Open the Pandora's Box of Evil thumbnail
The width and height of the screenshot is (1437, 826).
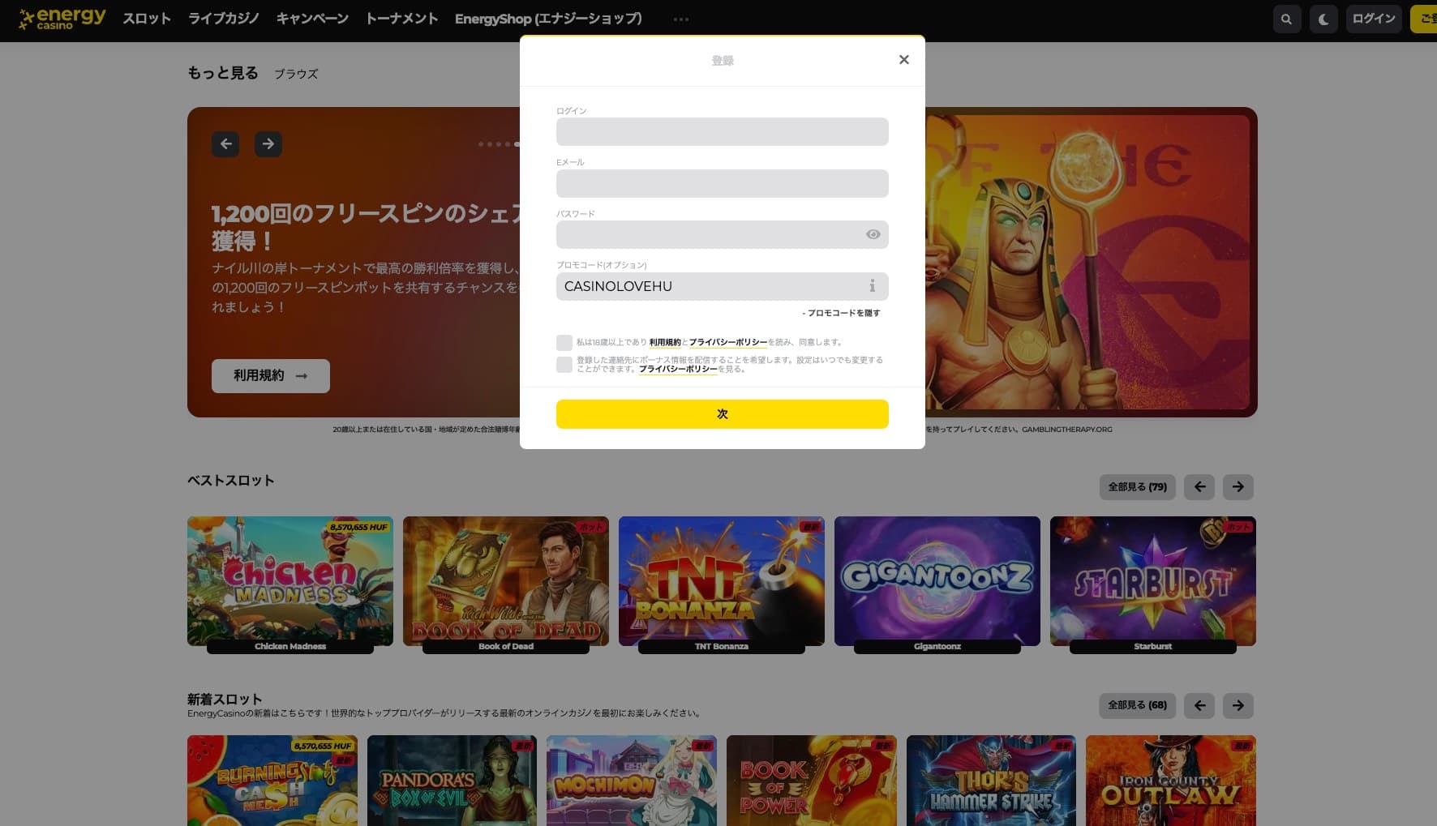pyautogui.click(x=453, y=781)
